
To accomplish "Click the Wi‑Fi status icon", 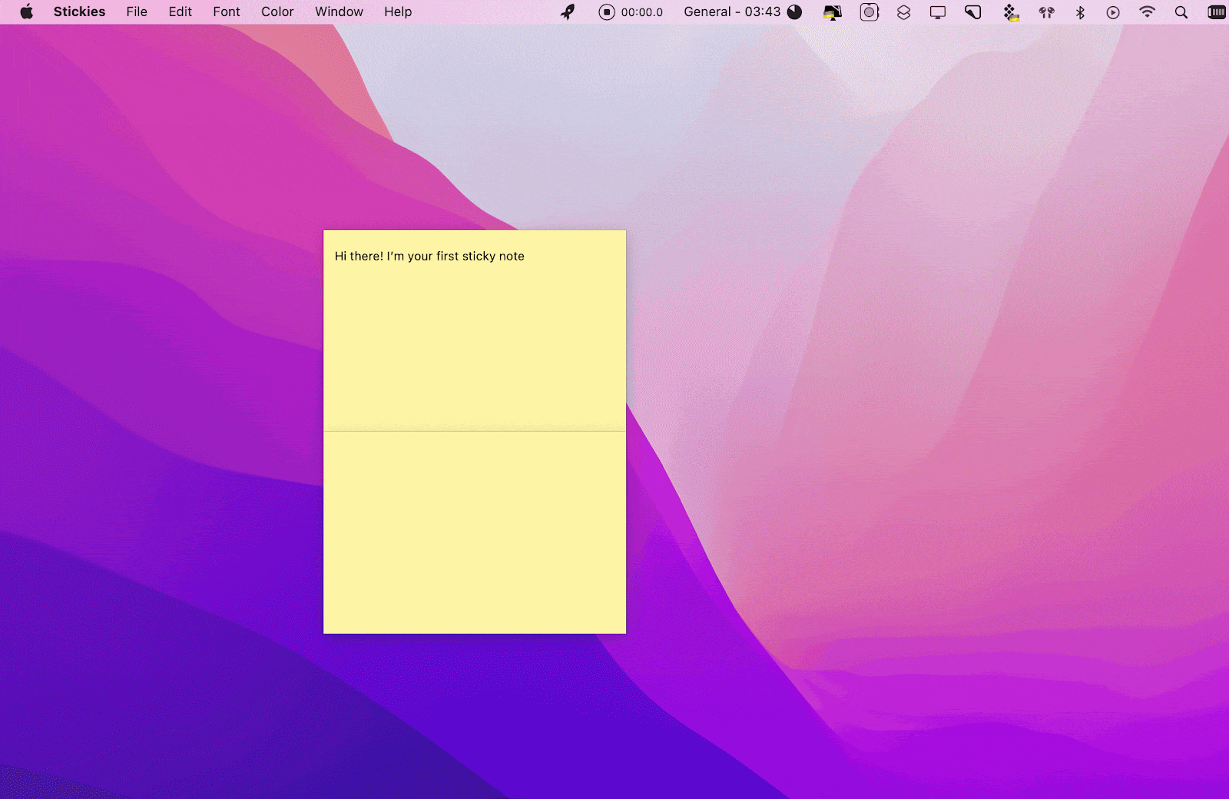I will tap(1147, 12).
